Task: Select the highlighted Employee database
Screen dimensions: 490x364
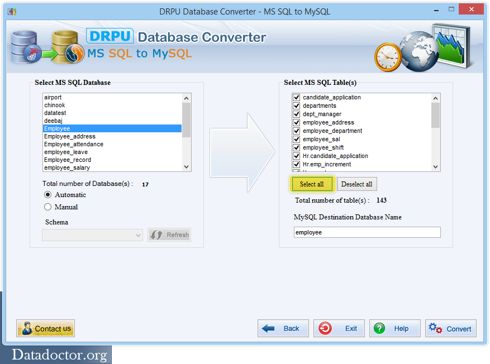Action: (x=112, y=128)
